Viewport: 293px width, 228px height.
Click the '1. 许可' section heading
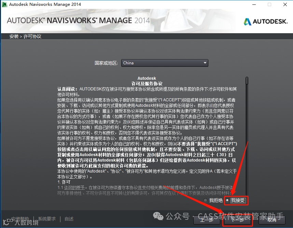point(64,182)
